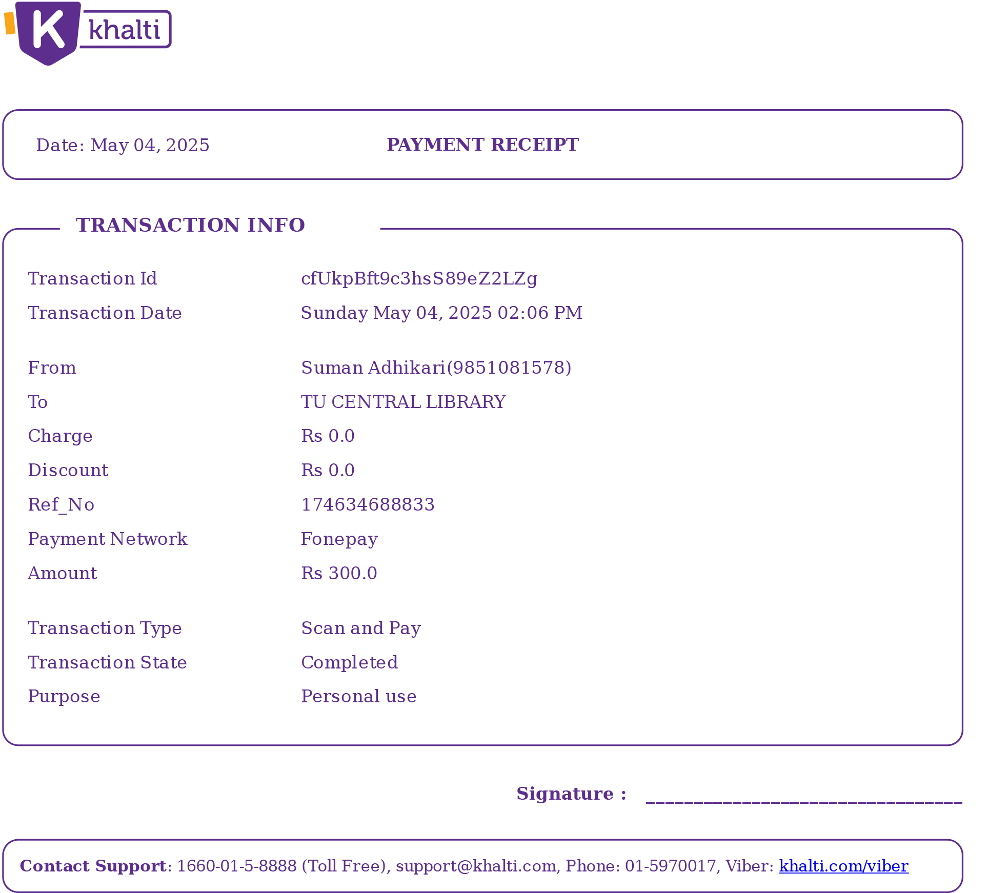Viewport: 1008px width, 893px height.
Task: Click the 'Purpose' label
Action: click(64, 697)
